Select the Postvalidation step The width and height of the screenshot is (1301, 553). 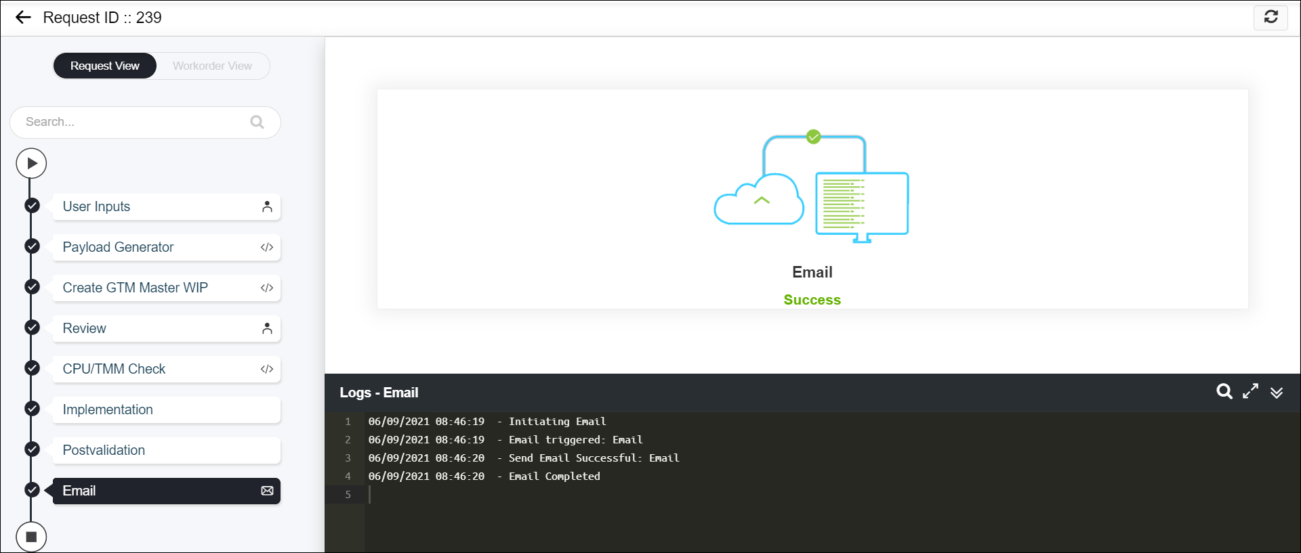click(x=166, y=450)
